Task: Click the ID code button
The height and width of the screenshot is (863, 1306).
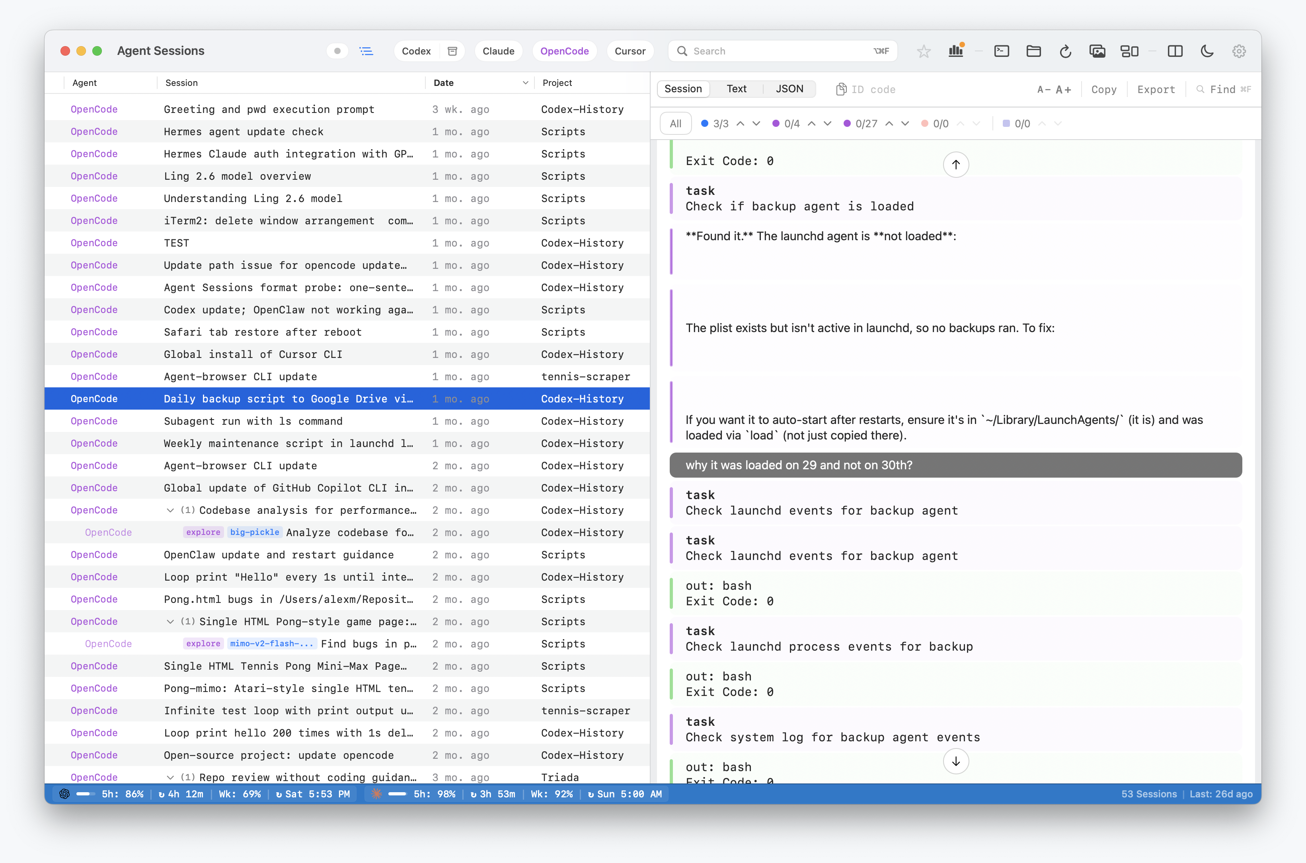Action: click(865, 89)
